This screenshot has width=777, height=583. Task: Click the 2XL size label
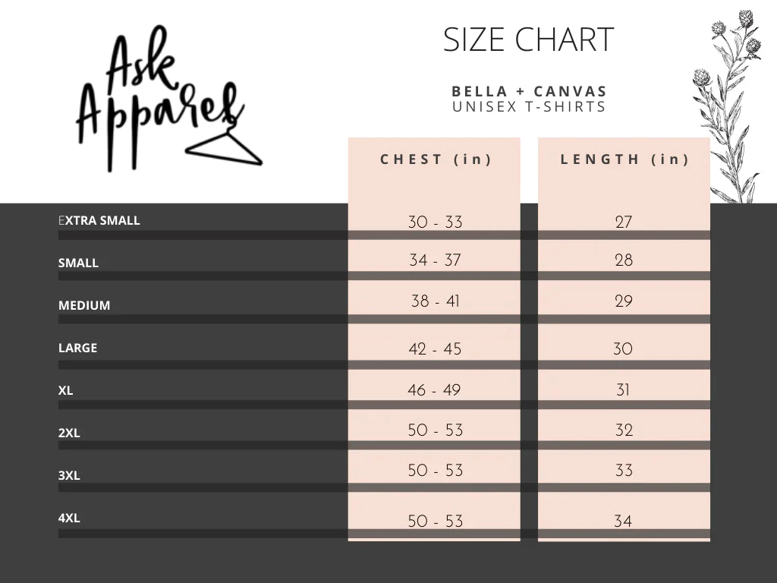(69, 433)
